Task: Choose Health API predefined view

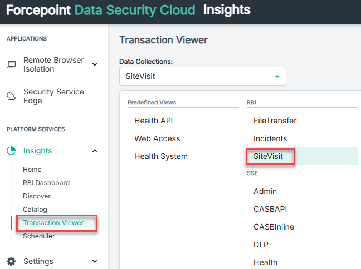Action: [154, 121]
